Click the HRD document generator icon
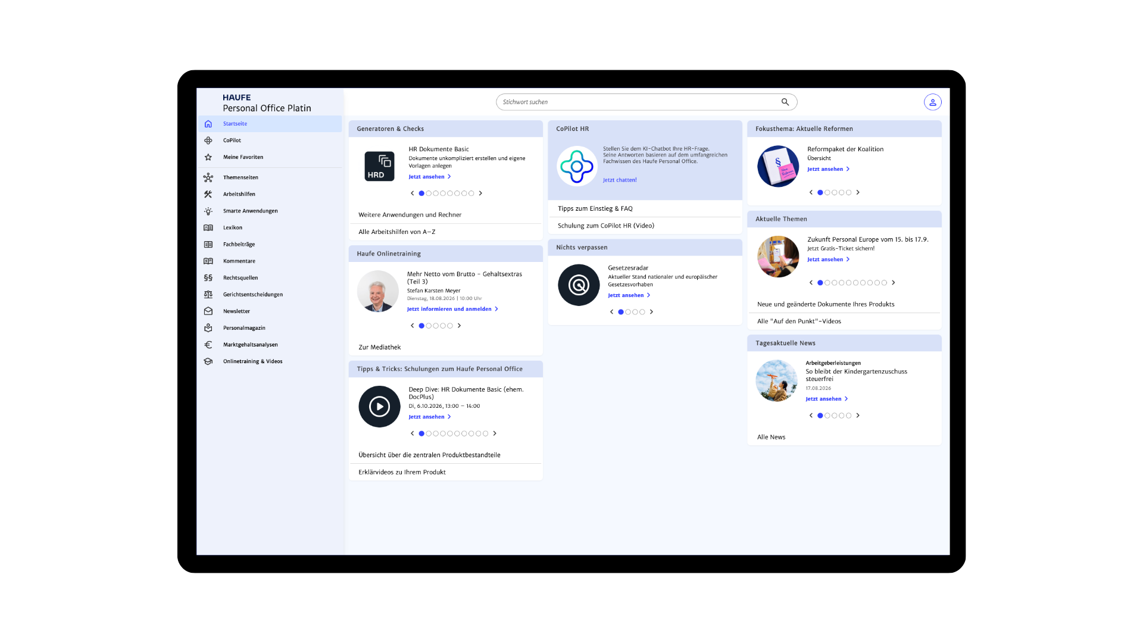 click(379, 166)
